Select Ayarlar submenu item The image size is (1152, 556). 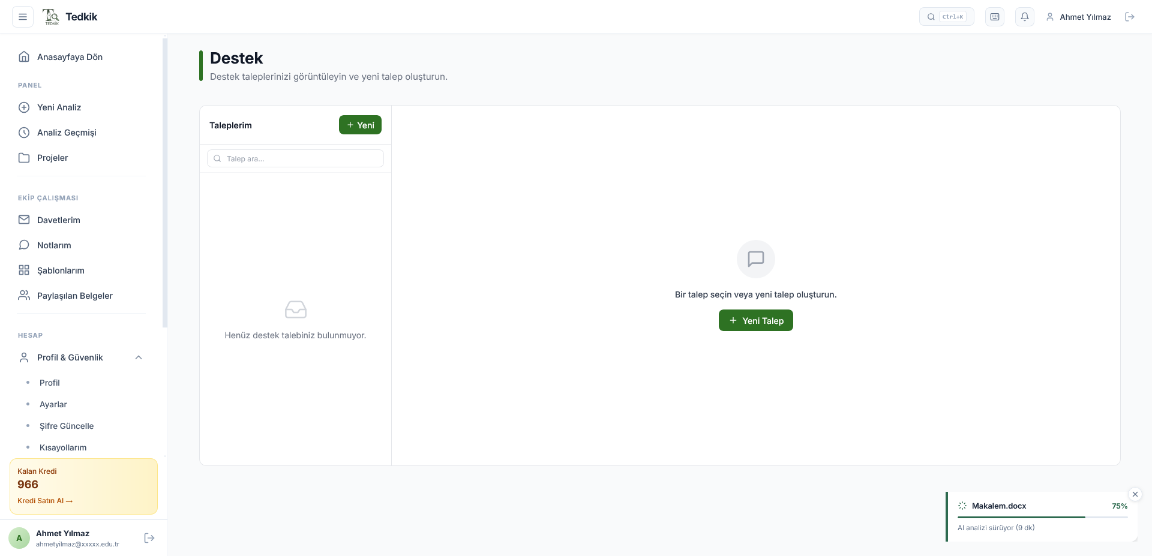tap(53, 404)
